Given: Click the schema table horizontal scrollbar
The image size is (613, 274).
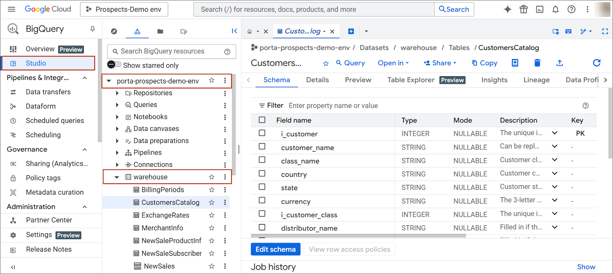Looking at the screenshot, I should (358, 236).
